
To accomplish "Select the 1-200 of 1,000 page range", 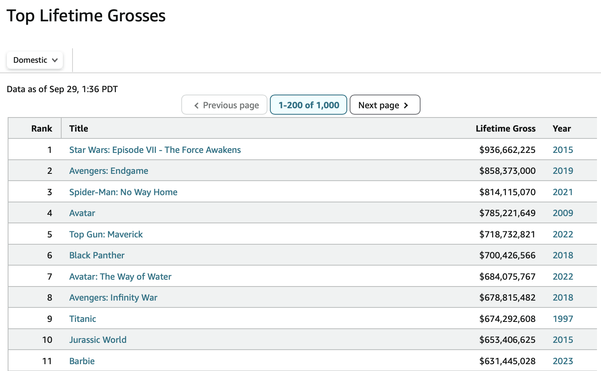I will (x=309, y=105).
